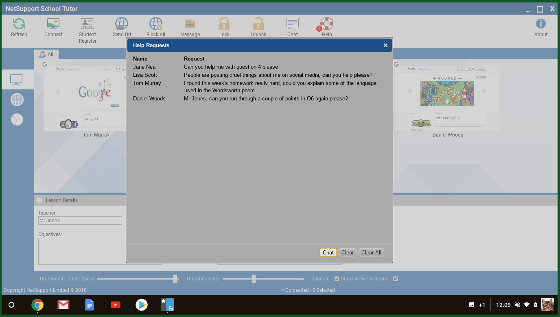The image size is (560, 317).
Task: Click the Thumbnail Size slider handle
Action: (254, 279)
